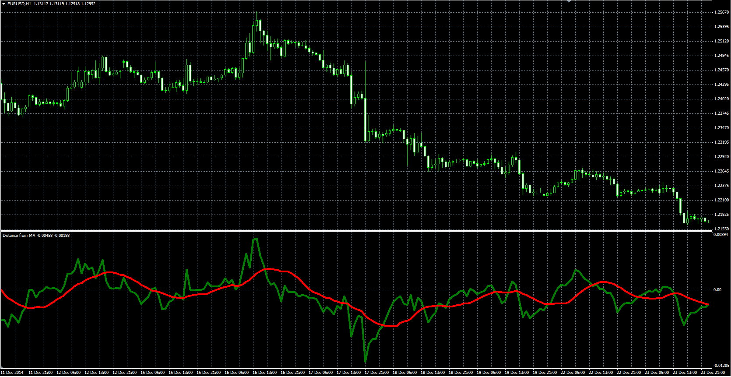Click the 12 Dec 21:00 time label
Image resolution: width=731 pixels, height=377 pixels.
click(x=124, y=373)
